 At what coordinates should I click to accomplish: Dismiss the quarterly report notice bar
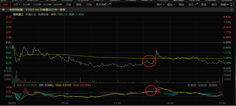232,10
